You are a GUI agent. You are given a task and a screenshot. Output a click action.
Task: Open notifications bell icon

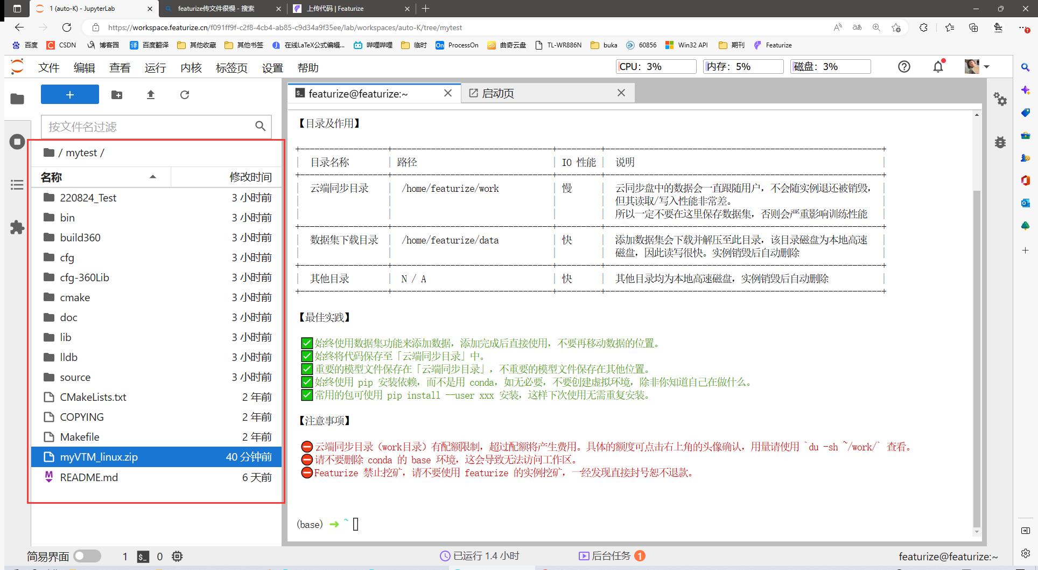[938, 67]
